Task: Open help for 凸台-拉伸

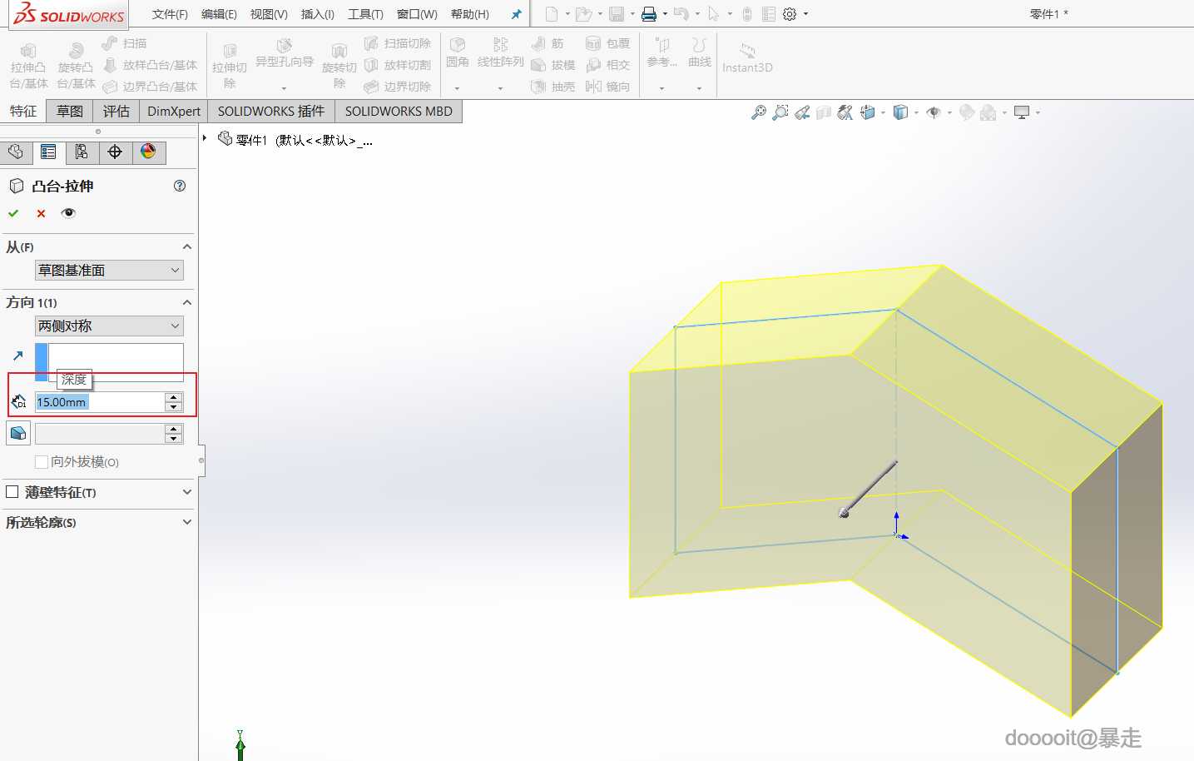Action: [x=180, y=186]
